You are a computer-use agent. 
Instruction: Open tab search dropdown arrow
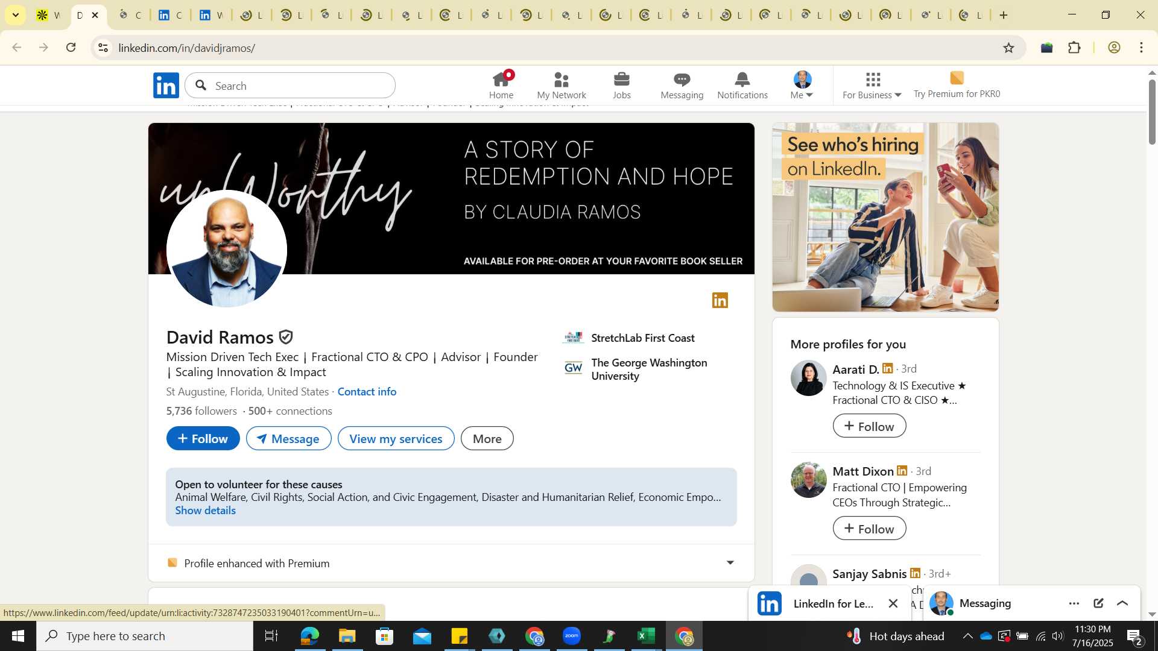[15, 15]
